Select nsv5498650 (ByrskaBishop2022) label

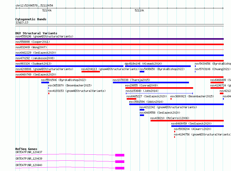pos(162,69)
